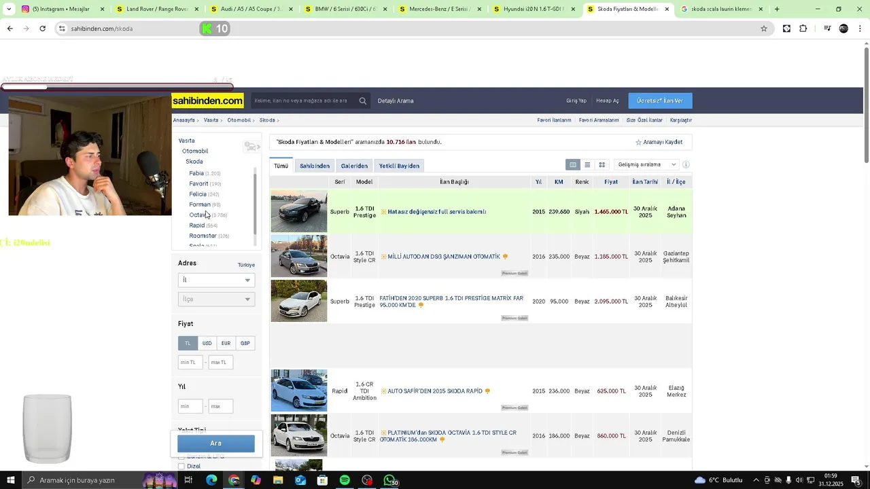Screen dimensions: 870x489
Task: Switch to grid gallery view icon
Action: 602,164
